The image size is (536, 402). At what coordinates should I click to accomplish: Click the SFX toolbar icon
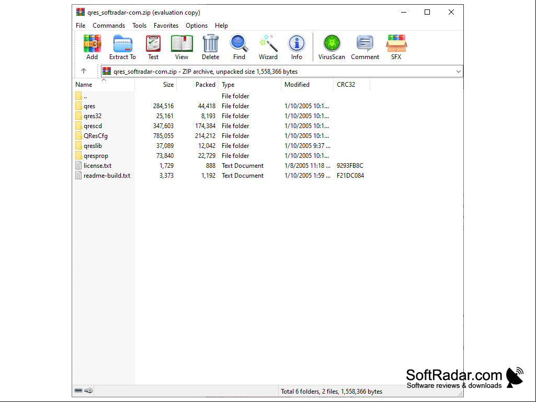pyautogui.click(x=396, y=47)
